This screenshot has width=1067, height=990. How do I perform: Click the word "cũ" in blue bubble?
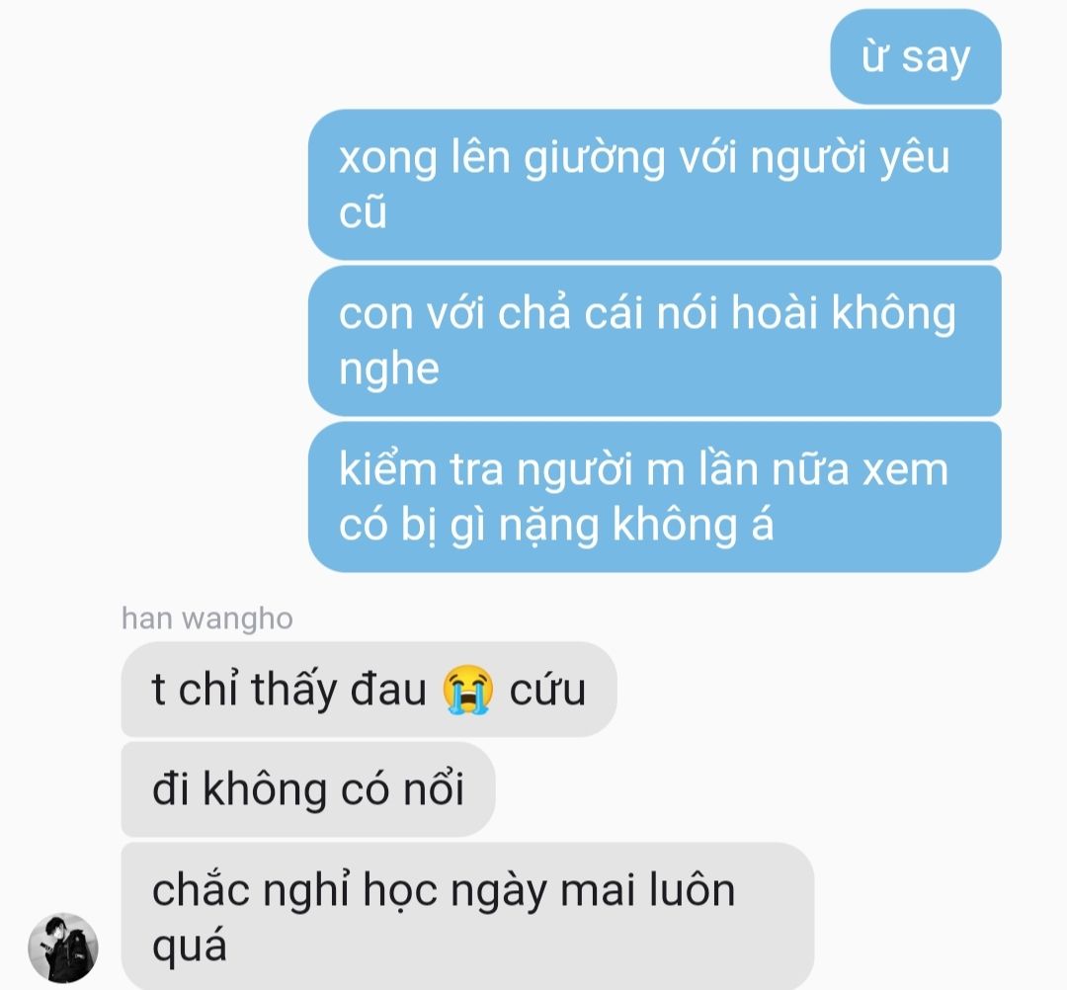click(363, 210)
